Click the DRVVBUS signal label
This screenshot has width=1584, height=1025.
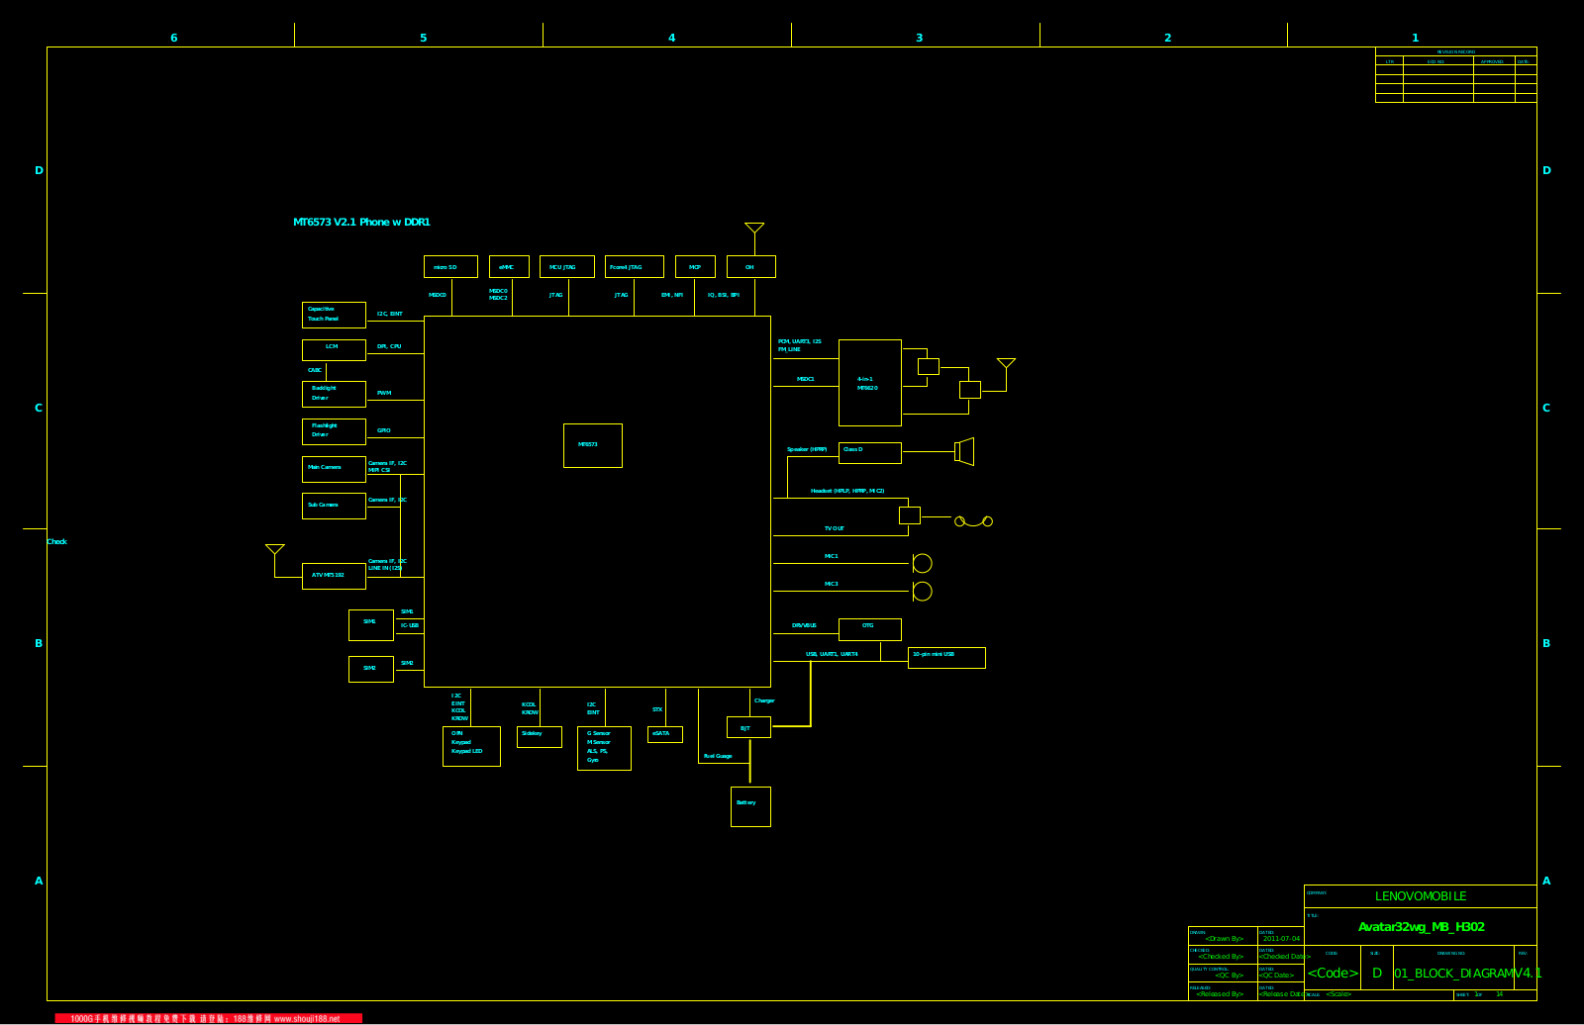tap(804, 625)
